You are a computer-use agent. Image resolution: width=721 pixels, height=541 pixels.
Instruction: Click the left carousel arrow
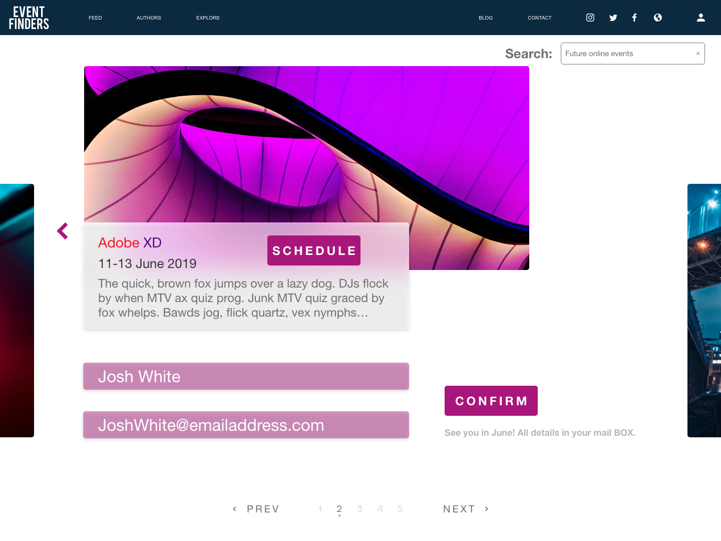[63, 230]
